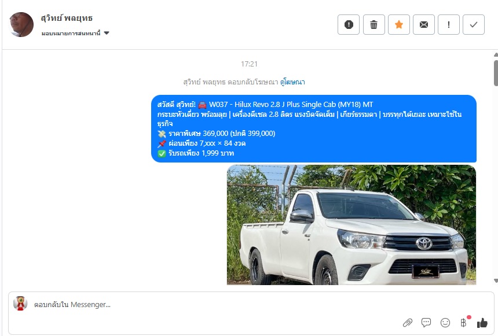This screenshot has height=336, width=498.
Task: Open the มอบหมายการสนทนานี้ assignment dropdown
Action: tap(75, 33)
